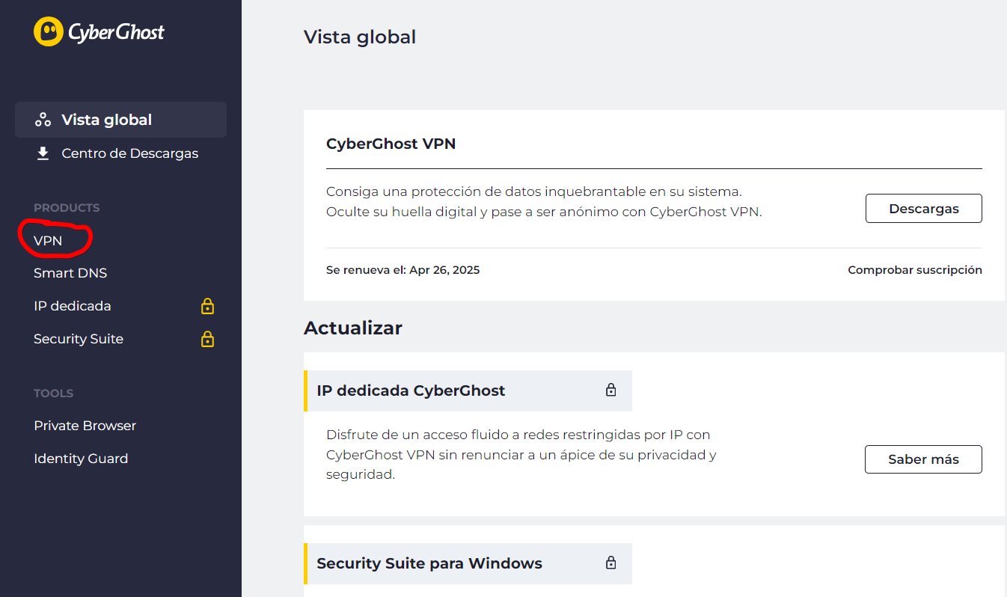Go to Centro de Descargas
The image size is (1007, 597).
129,153
